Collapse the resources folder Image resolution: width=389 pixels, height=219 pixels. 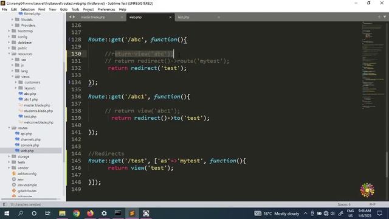9,54
